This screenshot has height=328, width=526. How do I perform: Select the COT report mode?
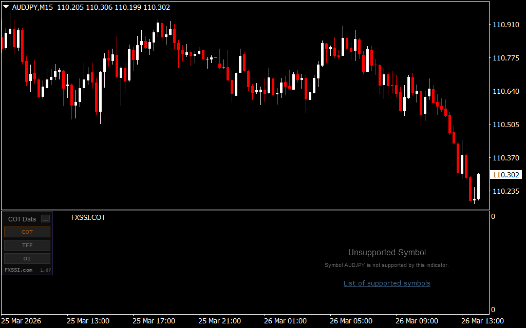(x=27, y=232)
